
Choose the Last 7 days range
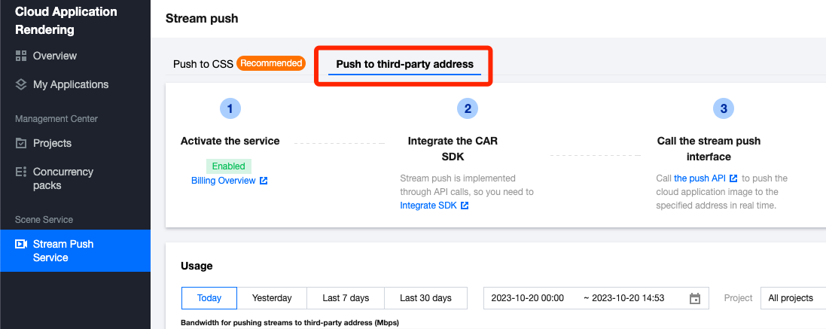pyautogui.click(x=346, y=298)
